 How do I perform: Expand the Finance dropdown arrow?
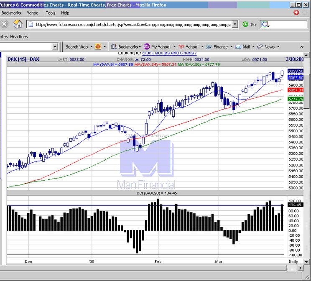point(231,47)
